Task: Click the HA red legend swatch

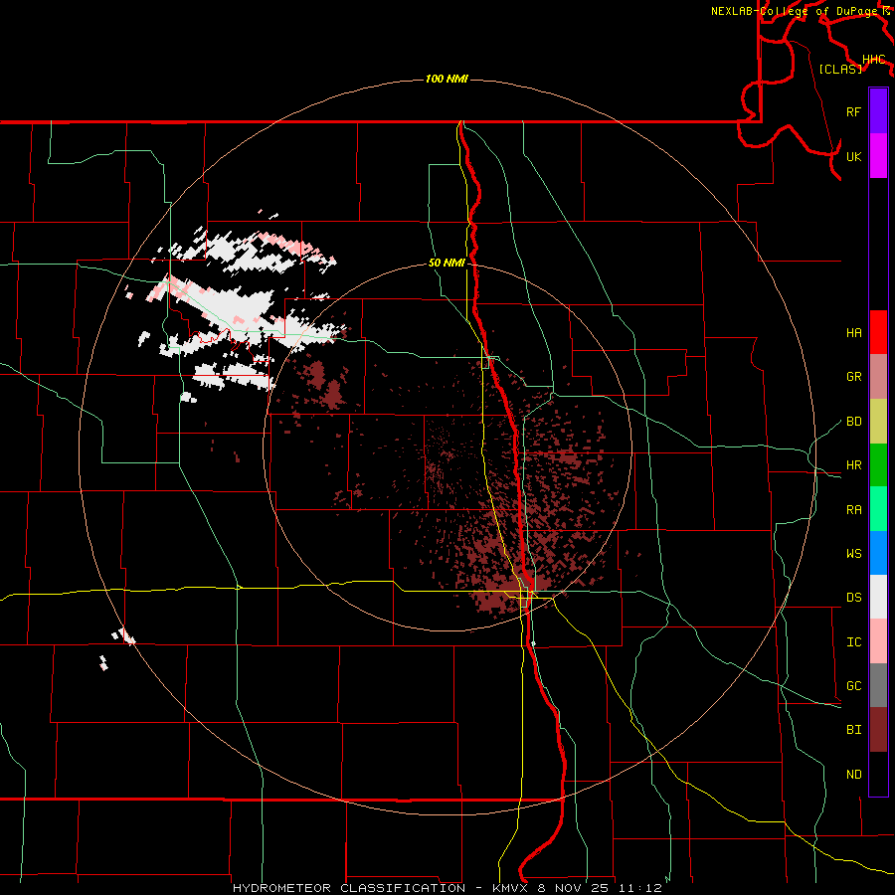Action: pyautogui.click(x=878, y=332)
